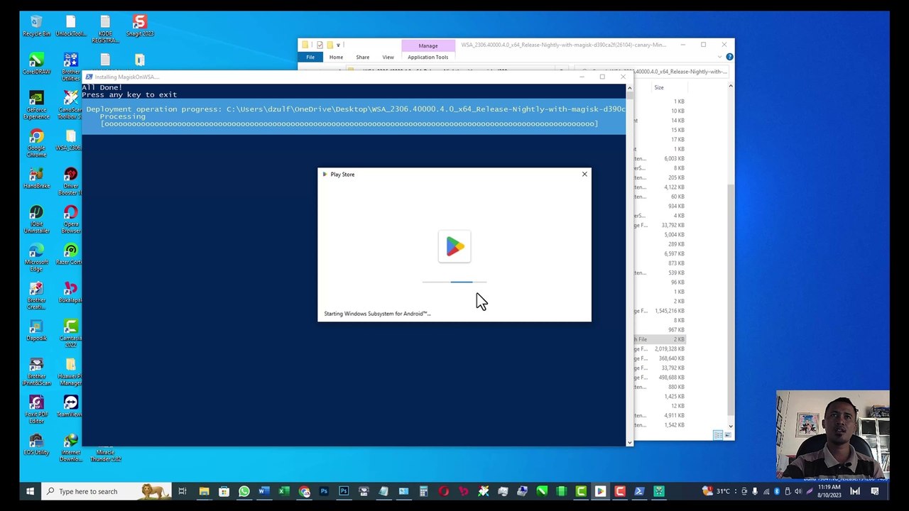Viewport: 909px width, 511px height.
Task: Close the Play Store loading window
Action: click(584, 174)
